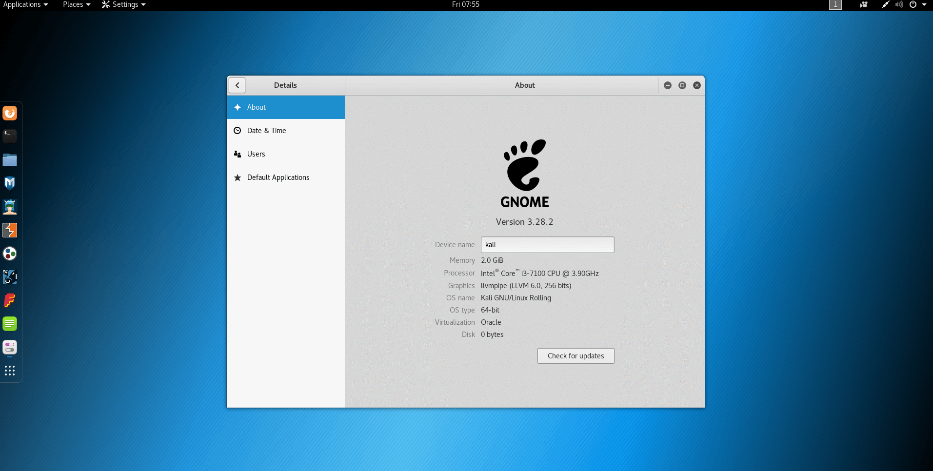
Task: Open the system menu dropdown arrow
Action: [924, 4]
